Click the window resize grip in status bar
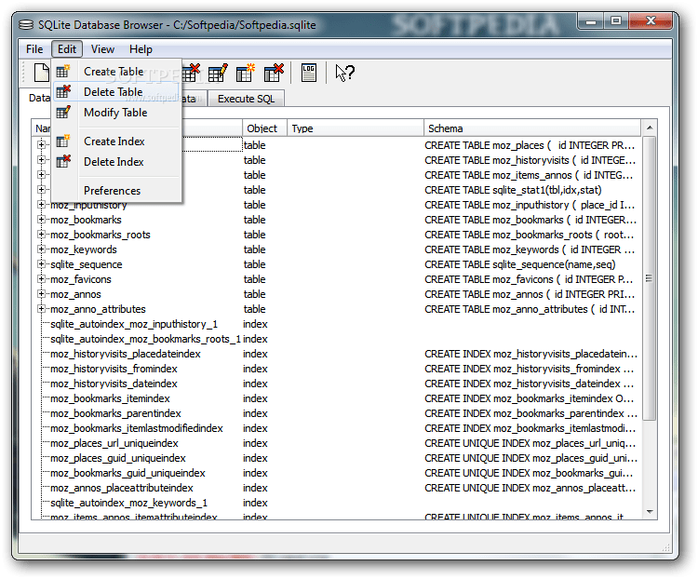 (x=666, y=548)
